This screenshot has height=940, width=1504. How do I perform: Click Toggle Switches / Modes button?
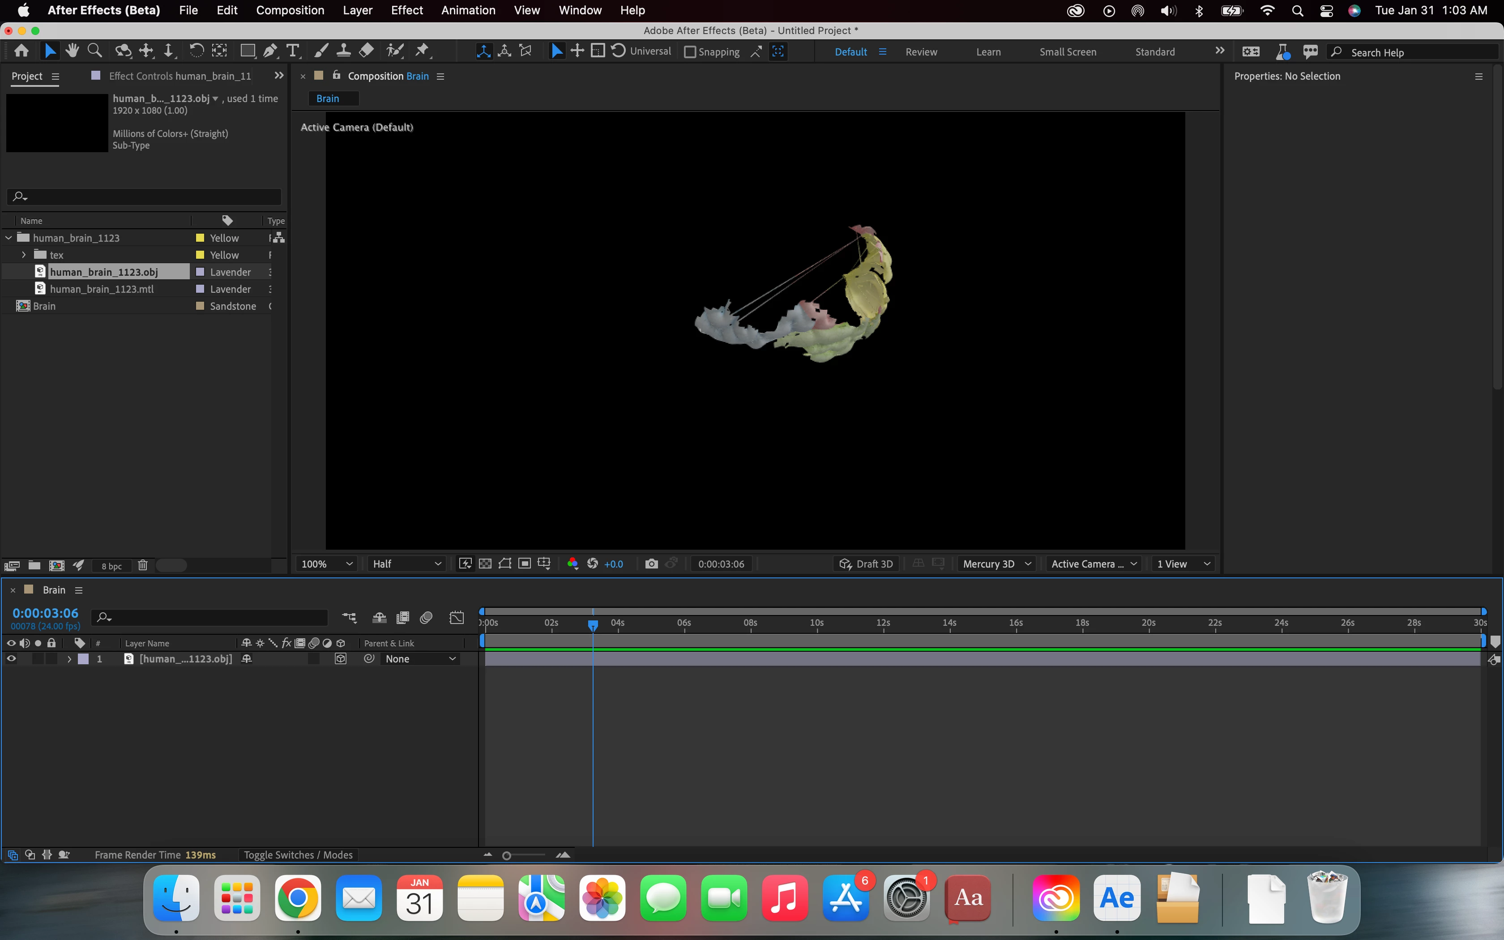pos(298,855)
